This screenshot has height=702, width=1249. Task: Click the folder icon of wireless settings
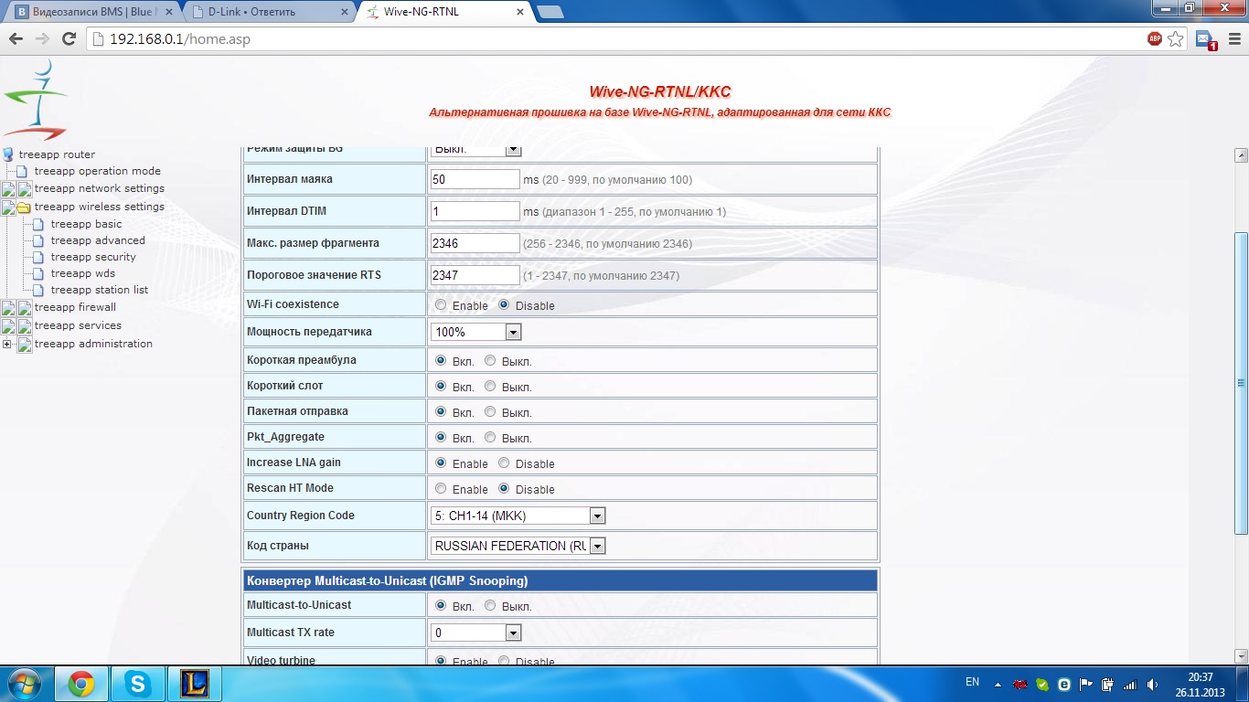[x=24, y=207]
